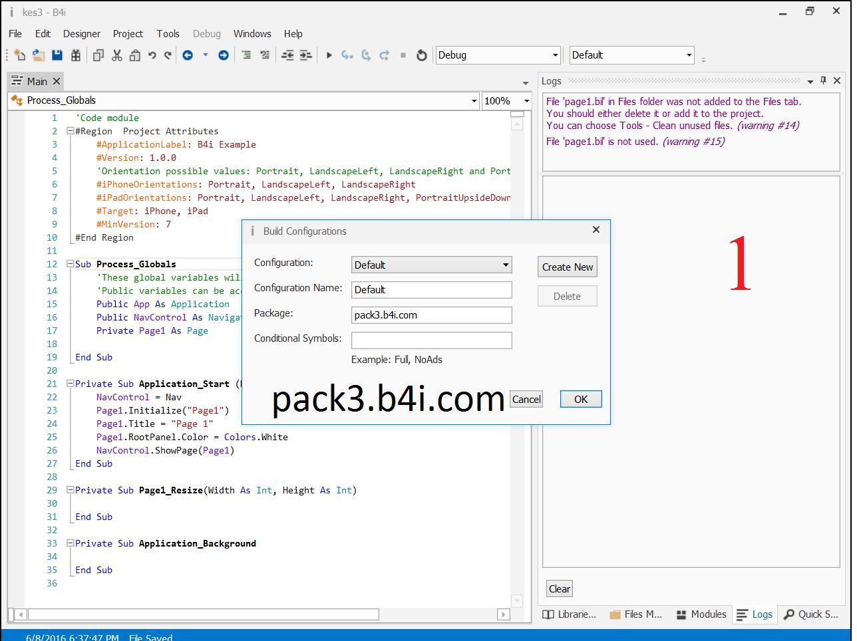Open the Help menu

point(293,34)
